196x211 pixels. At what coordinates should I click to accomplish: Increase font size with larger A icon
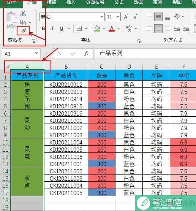(x=126, y=17)
